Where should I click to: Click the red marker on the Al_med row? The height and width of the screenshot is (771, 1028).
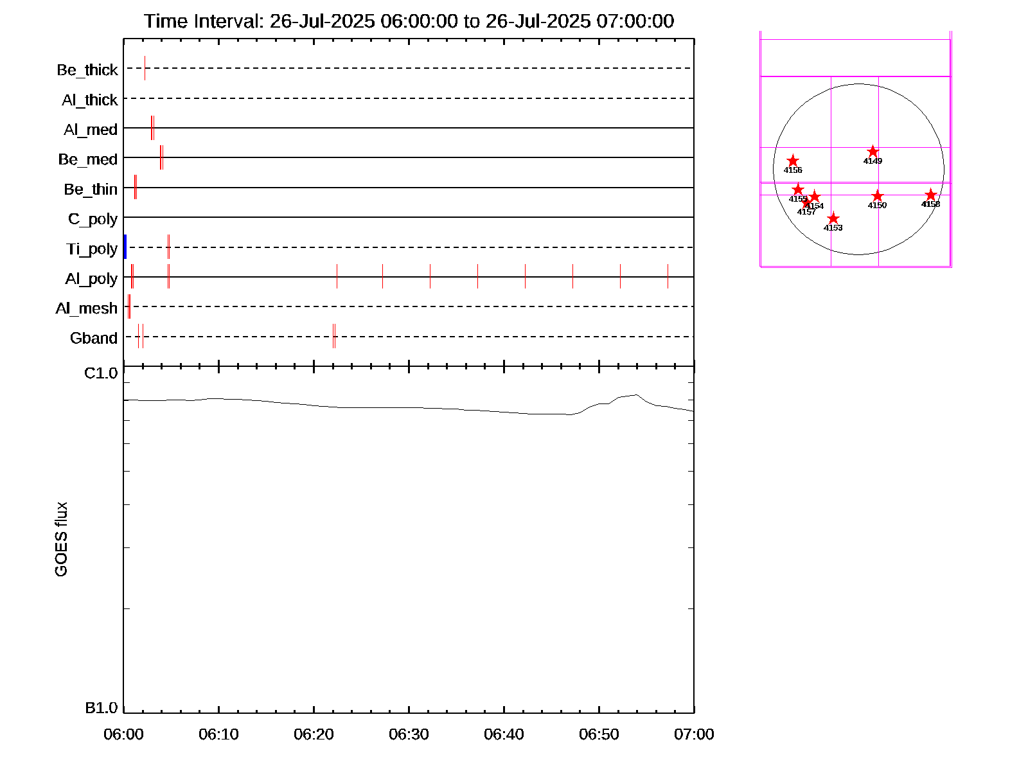(x=152, y=128)
